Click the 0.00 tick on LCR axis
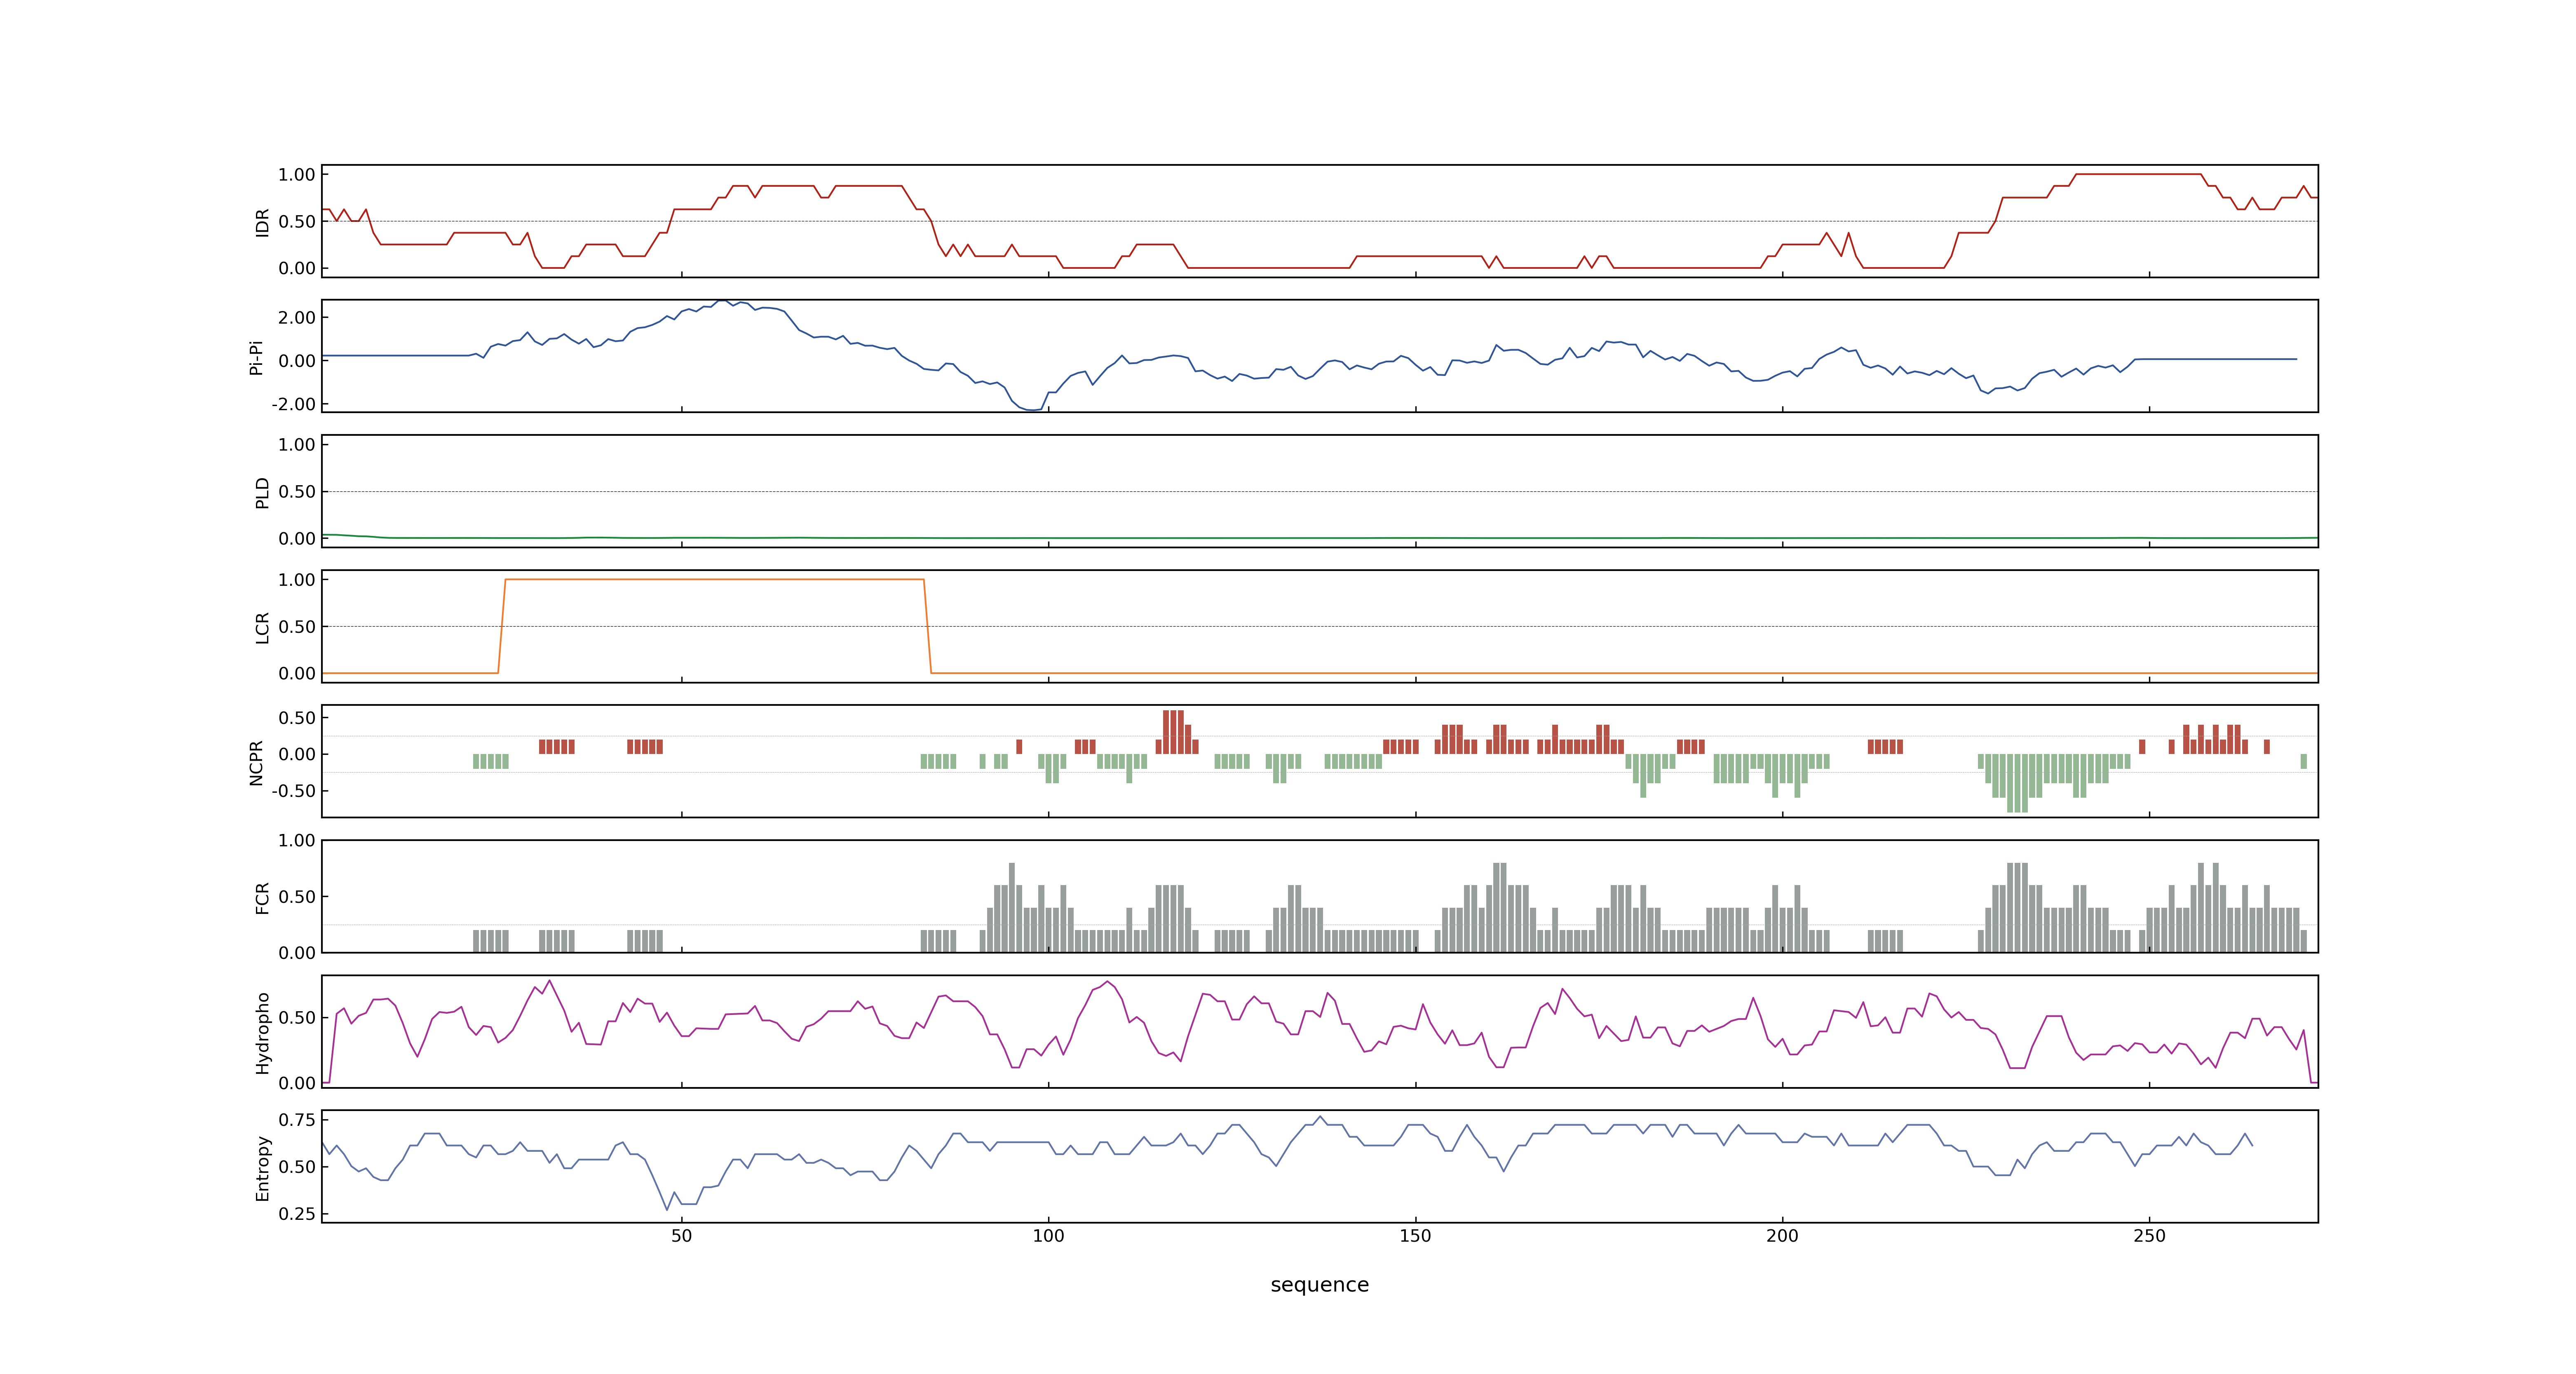This screenshot has height=1374, width=2576. click(x=297, y=673)
